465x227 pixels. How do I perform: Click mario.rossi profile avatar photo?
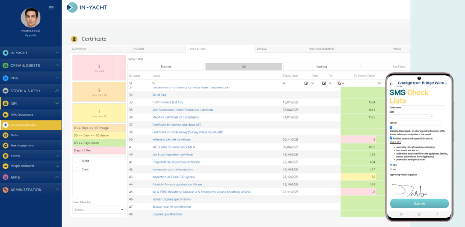click(31, 18)
